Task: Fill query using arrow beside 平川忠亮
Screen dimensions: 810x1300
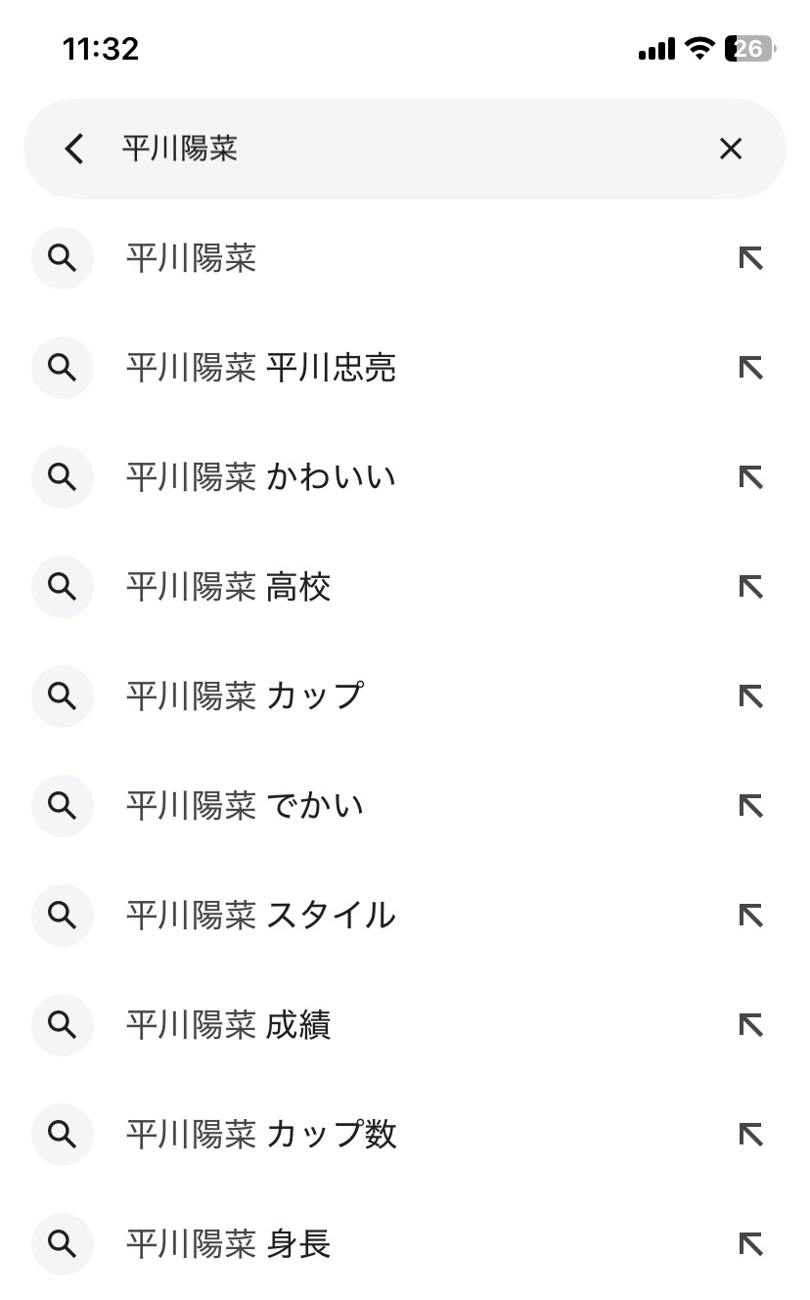Action: [x=750, y=368]
